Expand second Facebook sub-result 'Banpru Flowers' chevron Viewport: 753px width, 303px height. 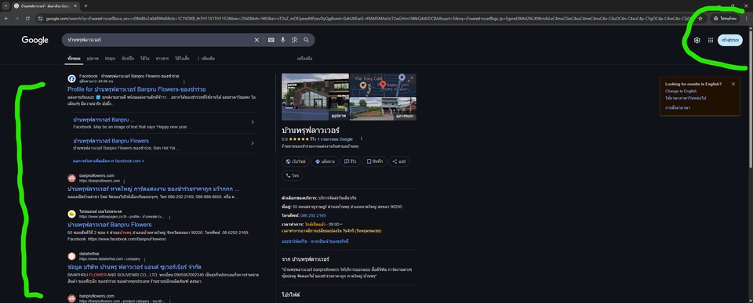tap(253, 142)
